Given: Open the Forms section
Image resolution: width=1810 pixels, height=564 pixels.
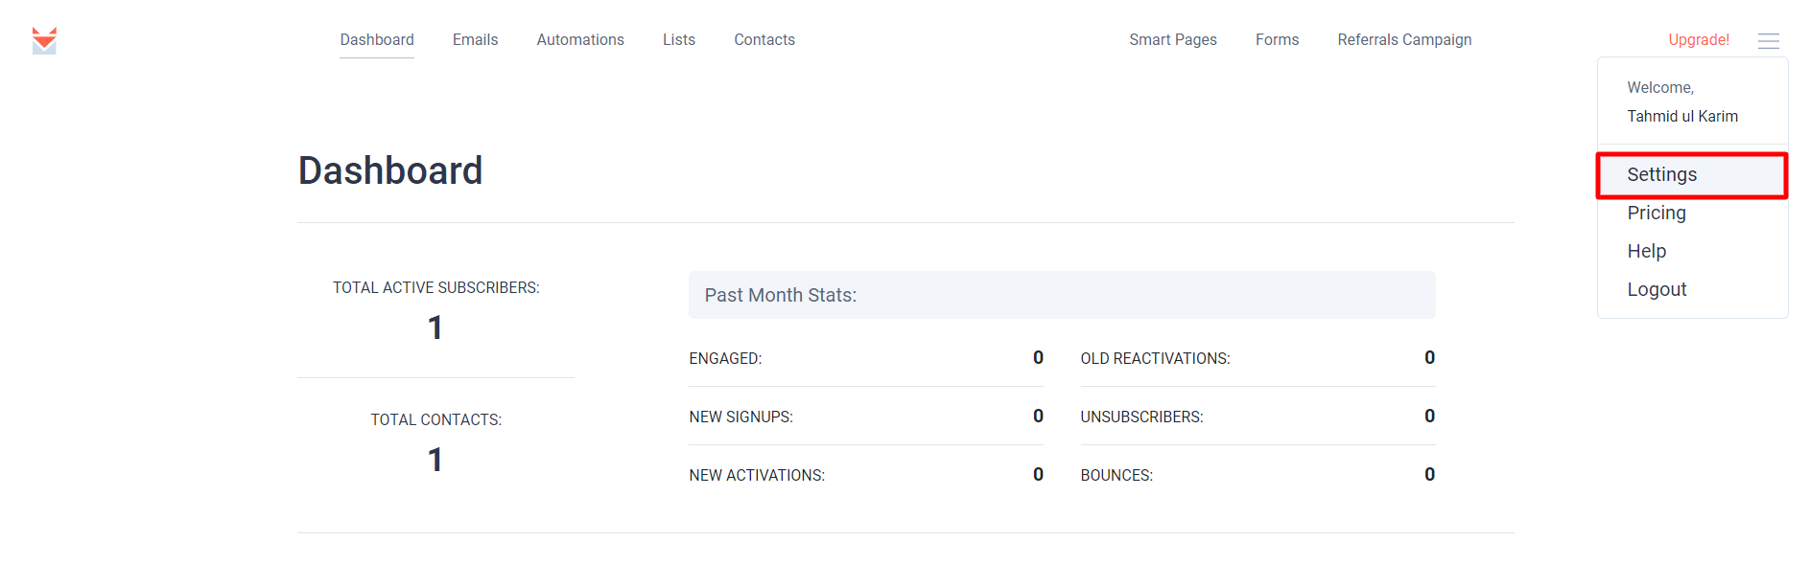Looking at the screenshot, I should tap(1277, 39).
